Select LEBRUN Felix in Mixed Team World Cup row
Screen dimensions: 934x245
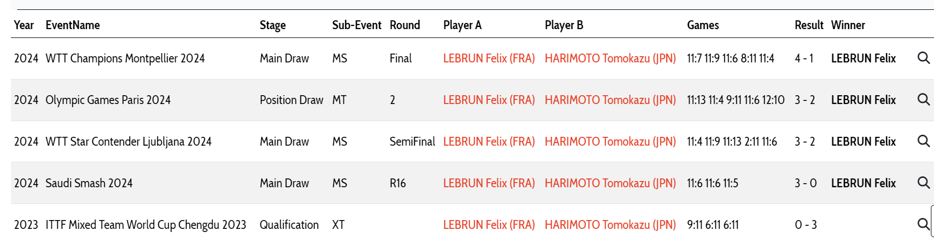(x=489, y=225)
